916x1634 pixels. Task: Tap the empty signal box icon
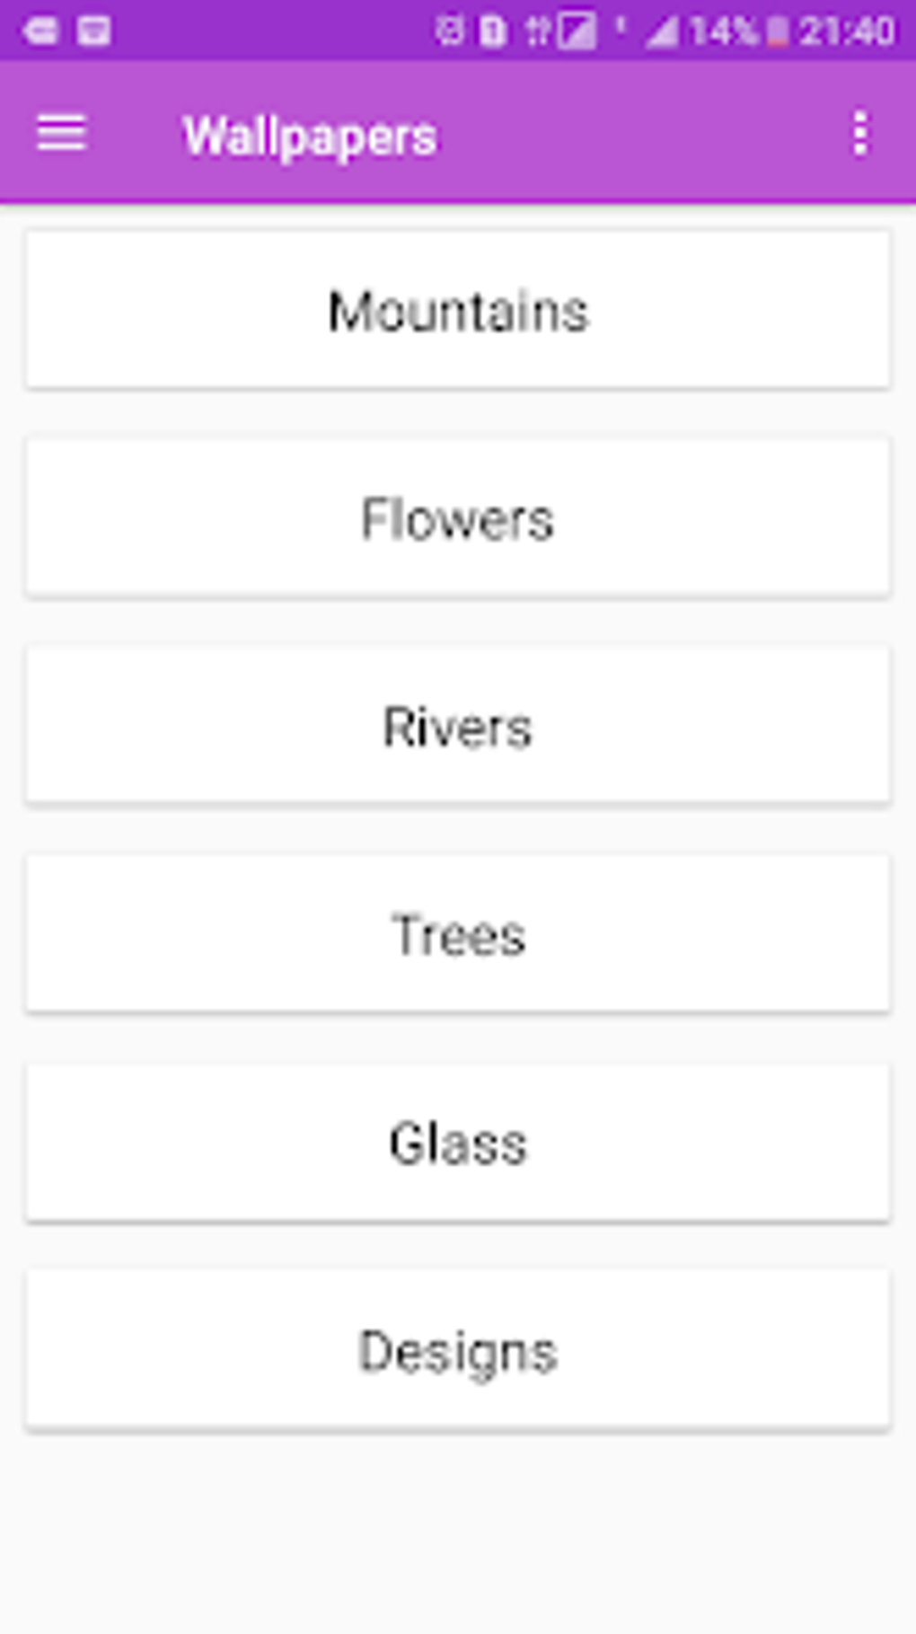pos(577,32)
